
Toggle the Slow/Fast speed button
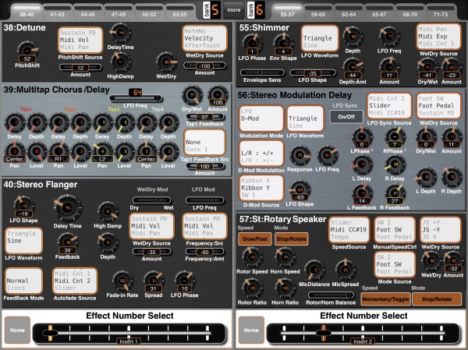click(255, 239)
